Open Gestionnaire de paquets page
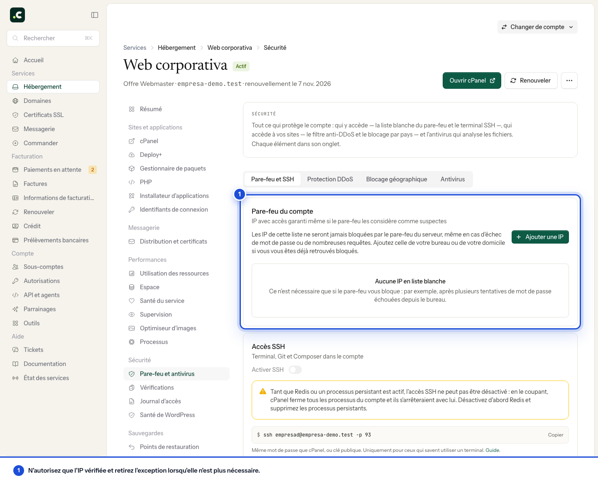Viewport: 598px width, 483px height. coord(176,168)
